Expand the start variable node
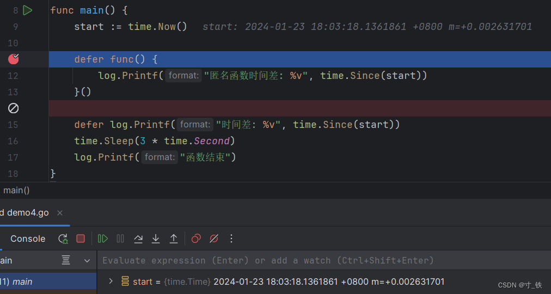 pos(111,281)
